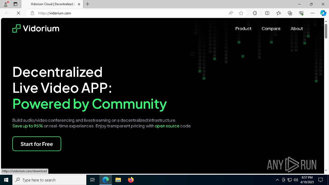This screenshot has height=185, width=329.
Task: Click the Vidorium wordmark
Action: [x=41, y=29]
